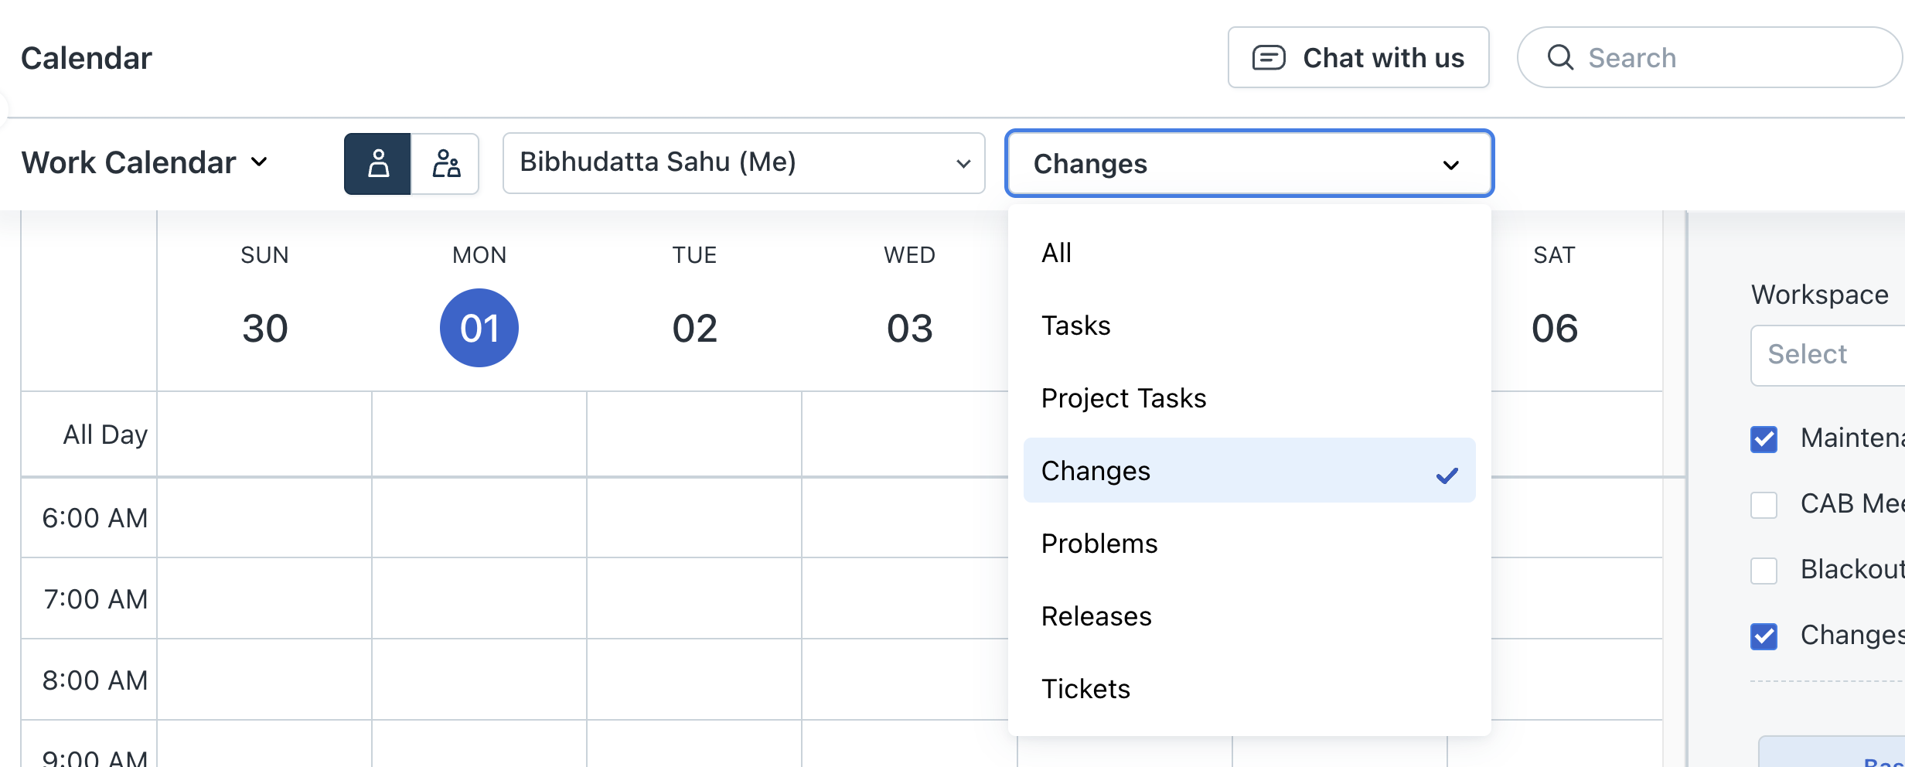Switch to the group view icon
Image resolution: width=1905 pixels, height=767 pixels.
point(445,163)
